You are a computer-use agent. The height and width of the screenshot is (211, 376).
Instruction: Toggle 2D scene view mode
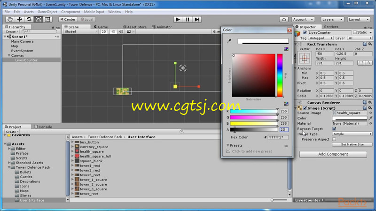tap(104, 31)
